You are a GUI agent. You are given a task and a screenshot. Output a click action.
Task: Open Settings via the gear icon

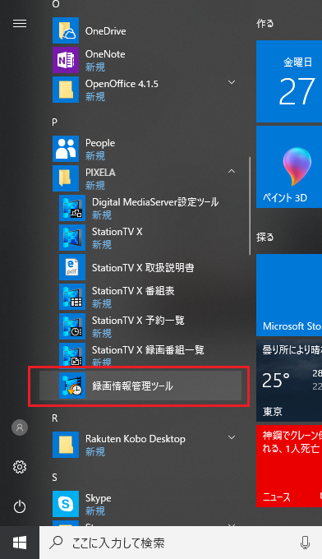pyautogui.click(x=20, y=467)
